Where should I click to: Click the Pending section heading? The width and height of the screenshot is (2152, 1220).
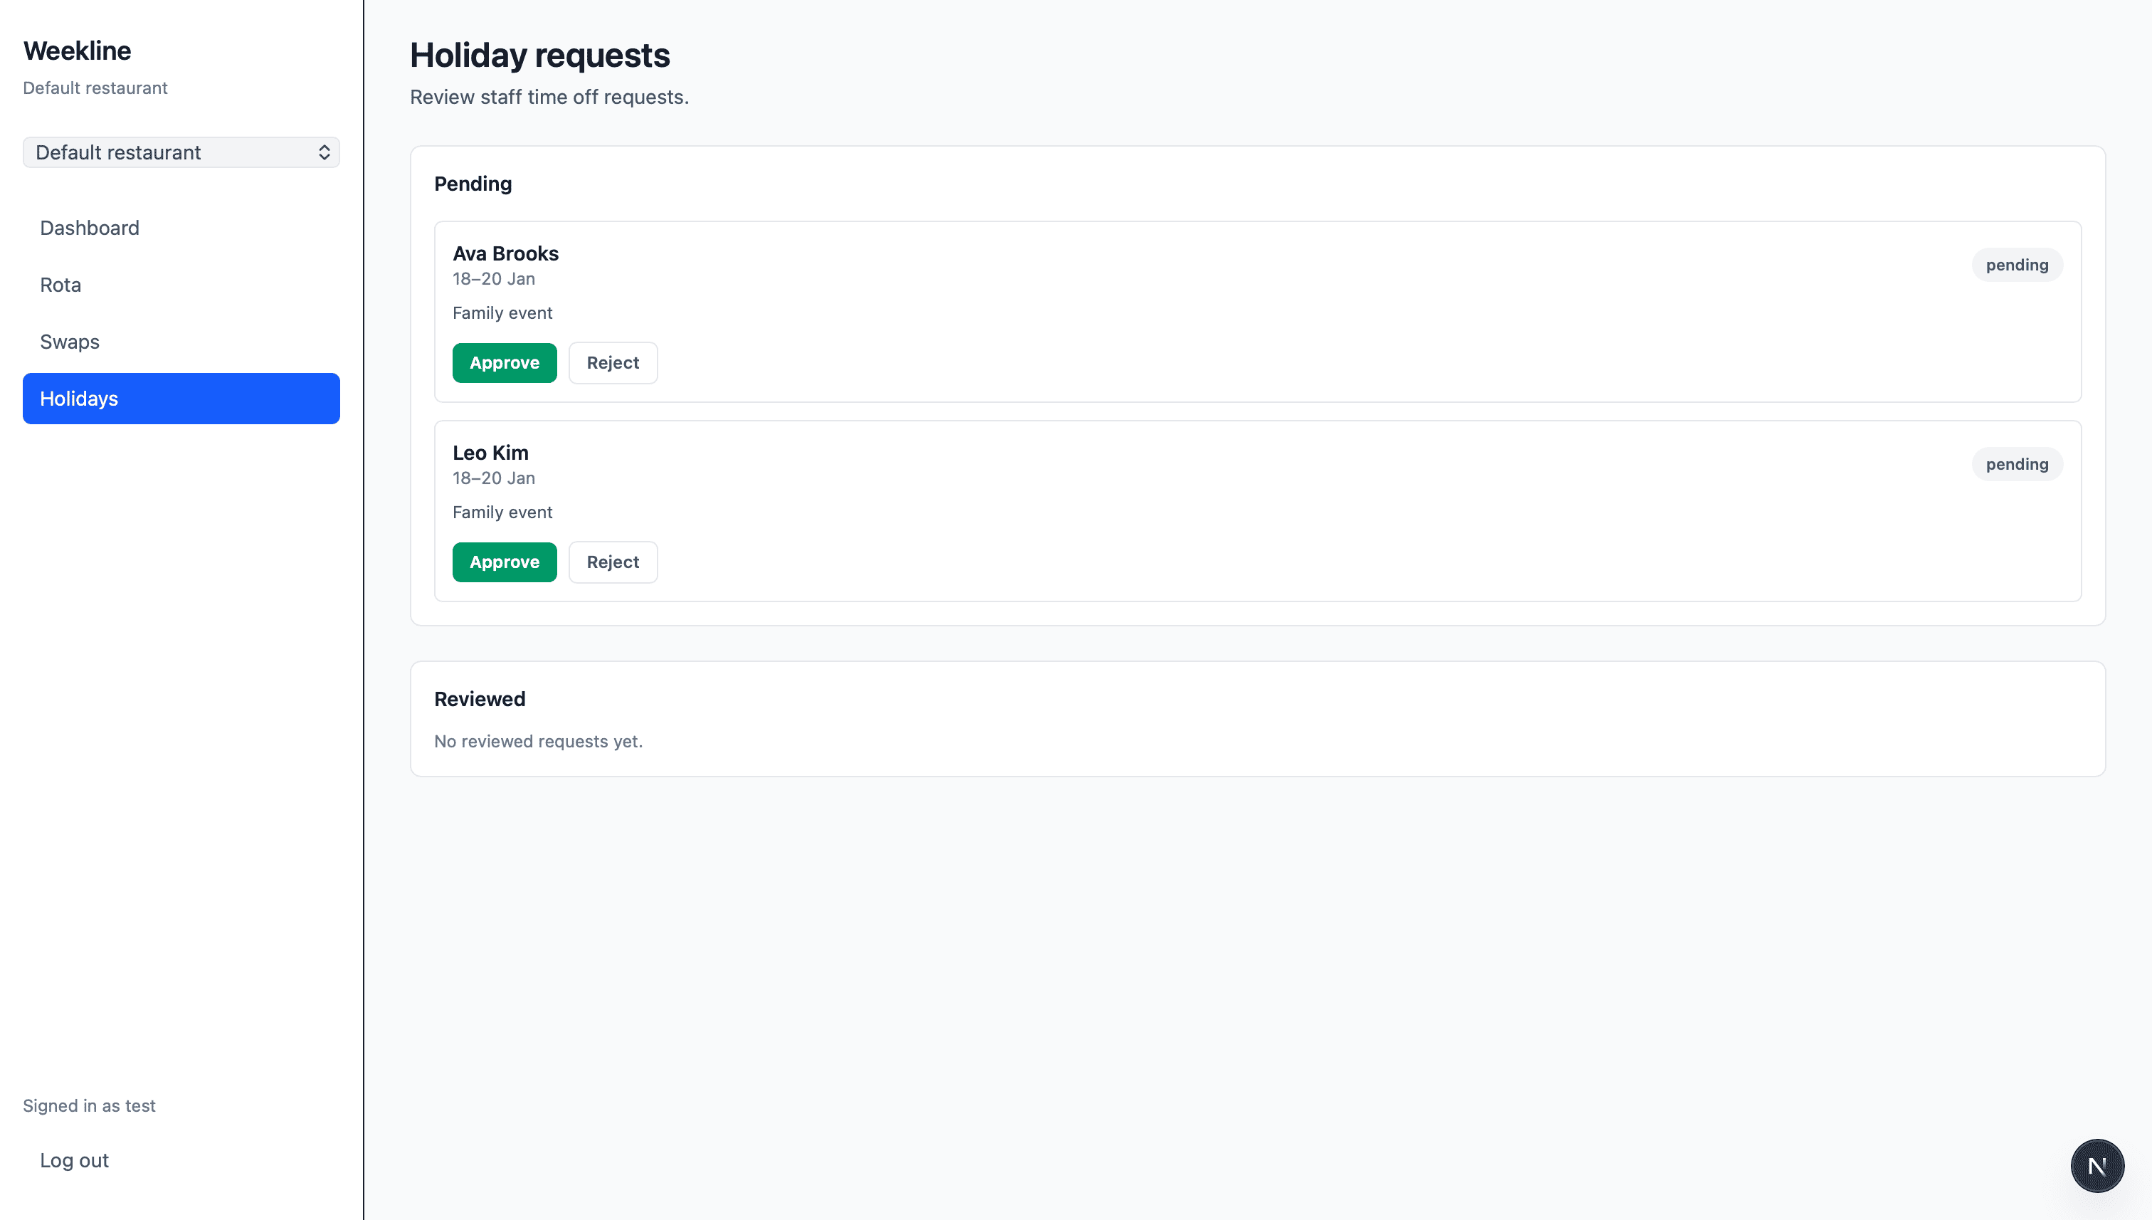tap(473, 184)
